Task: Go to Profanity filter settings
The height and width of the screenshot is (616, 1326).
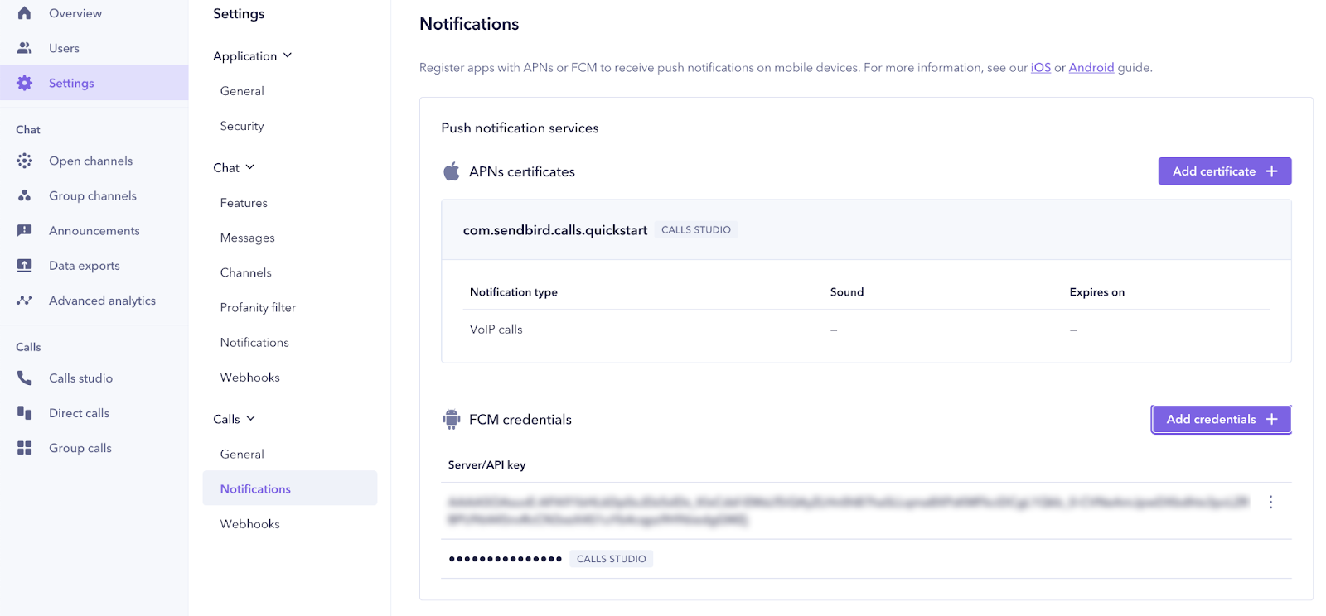Action: (x=258, y=307)
